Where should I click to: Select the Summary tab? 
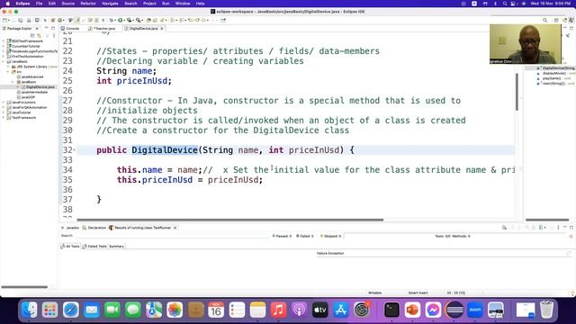[x=116, y=246]
